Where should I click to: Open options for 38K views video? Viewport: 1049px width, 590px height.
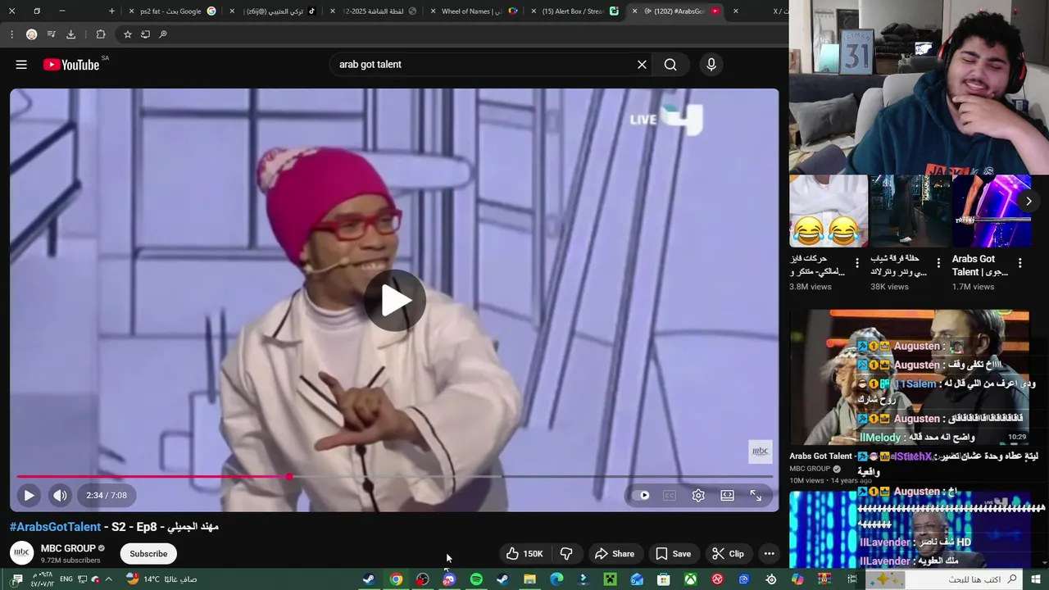tap(938, 263)
